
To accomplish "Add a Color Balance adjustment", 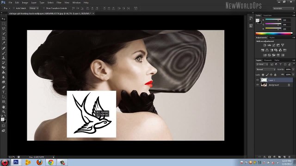I will click(267, 50).
